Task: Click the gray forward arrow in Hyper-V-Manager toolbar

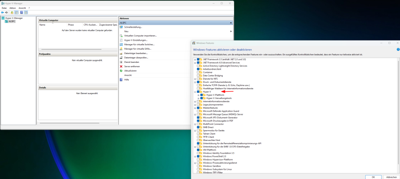Action: 6,12
